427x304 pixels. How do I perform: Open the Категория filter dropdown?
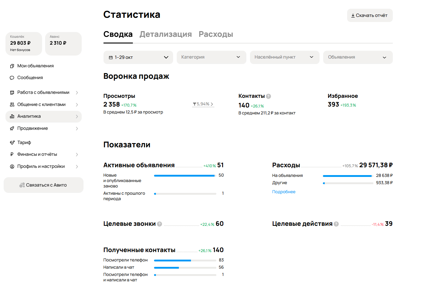(212, 57)
